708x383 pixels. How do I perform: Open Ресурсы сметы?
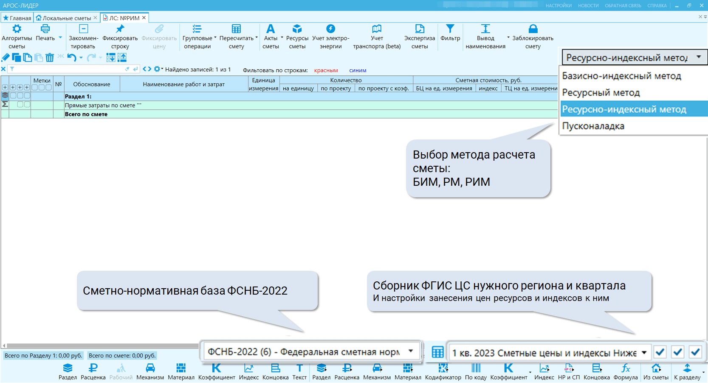pyautogui.click(x=297, y=37)
